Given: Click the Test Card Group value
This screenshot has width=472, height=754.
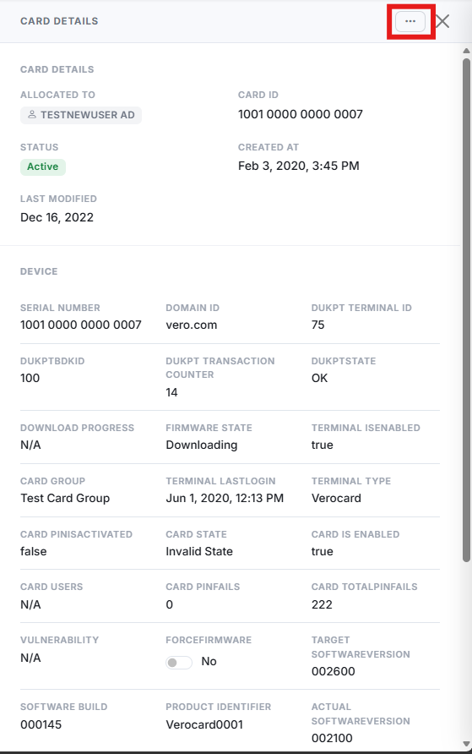Looking at the screenshot, I should click(65, 498).
